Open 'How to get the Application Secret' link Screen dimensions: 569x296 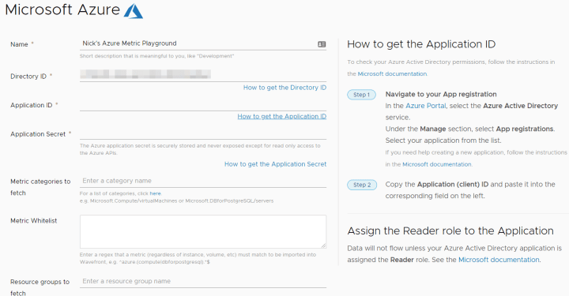(276, 164)
